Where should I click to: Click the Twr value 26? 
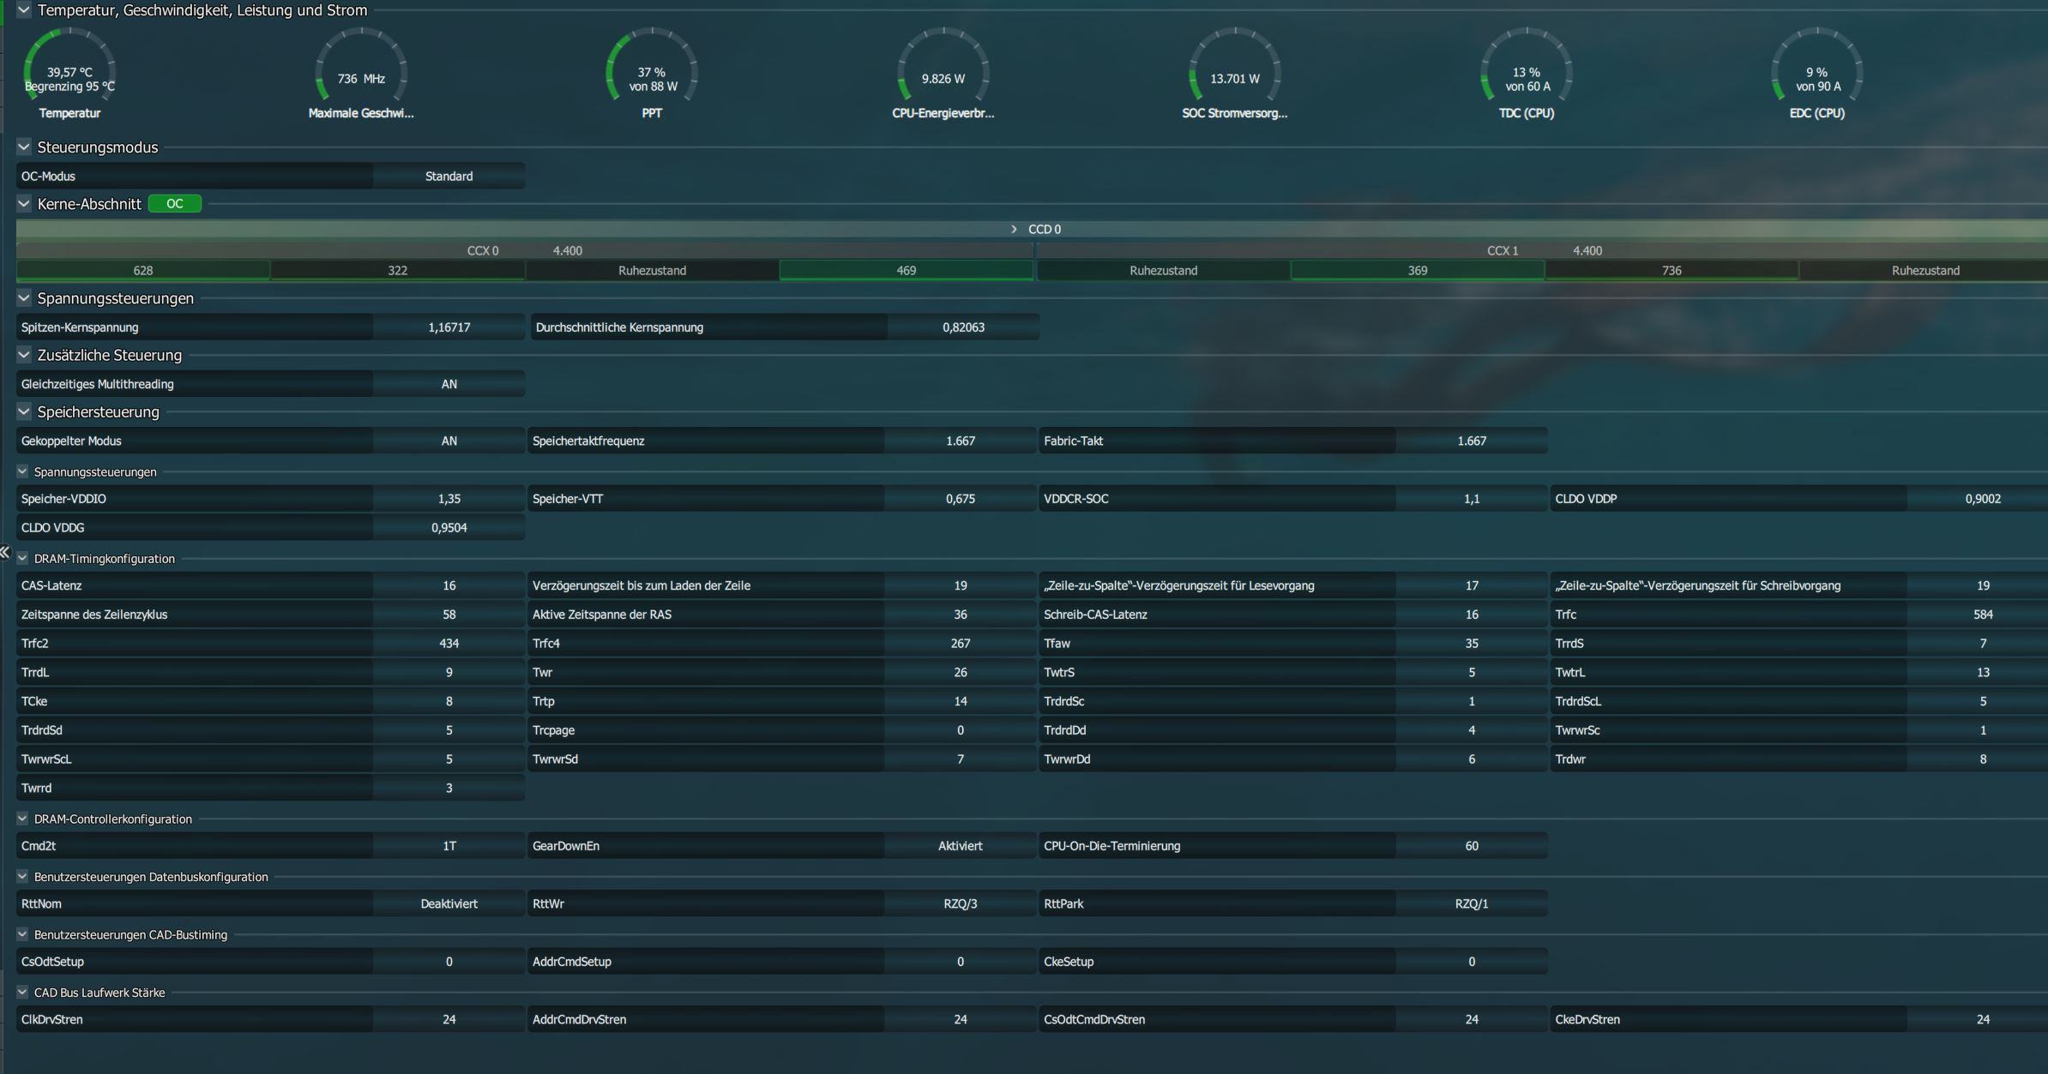click(960, 673)
